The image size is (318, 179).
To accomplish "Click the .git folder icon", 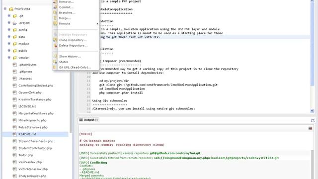I will click(x=15, y=16).
